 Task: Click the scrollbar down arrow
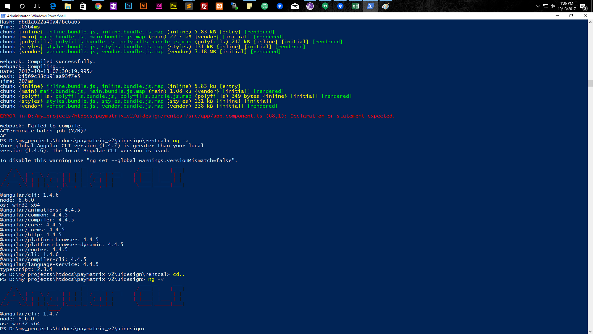tap(590, 331)
